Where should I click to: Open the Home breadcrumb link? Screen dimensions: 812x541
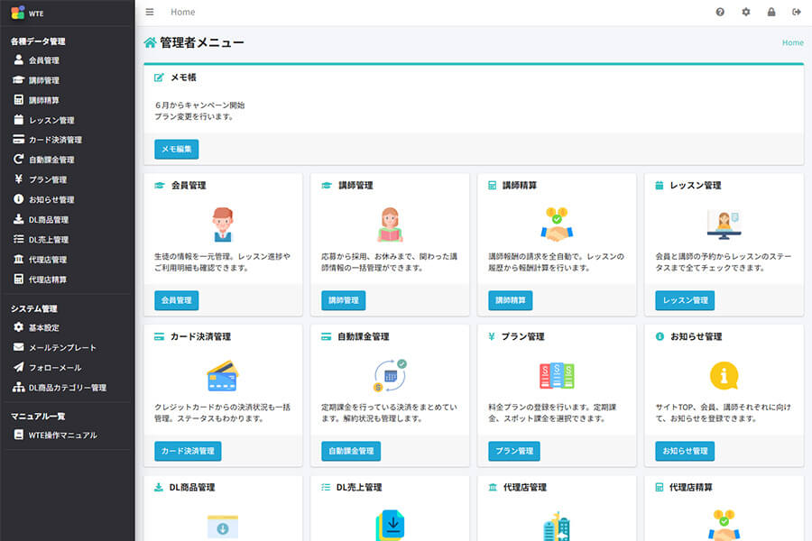click(x=792, y=42)
